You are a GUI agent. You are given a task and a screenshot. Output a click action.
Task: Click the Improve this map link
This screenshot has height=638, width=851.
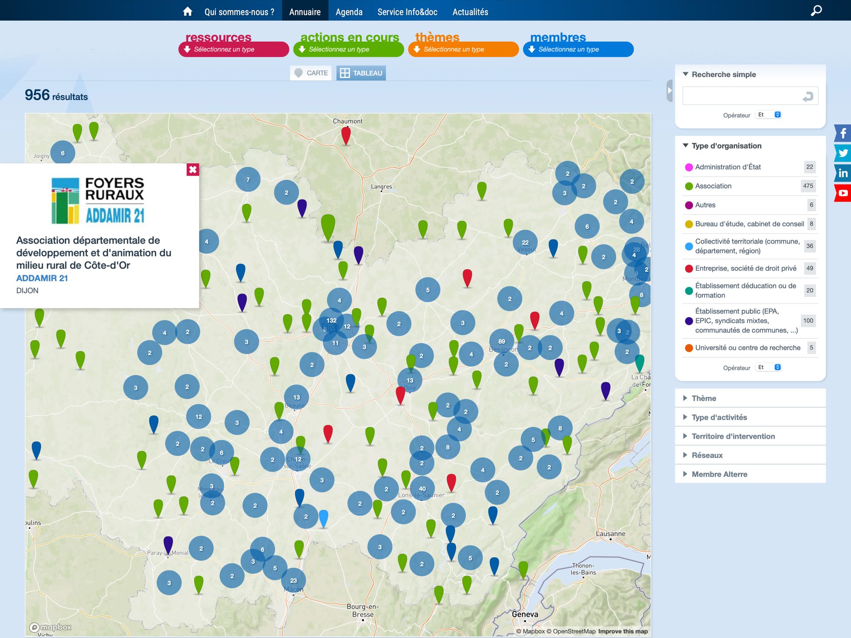coord(623,631)
